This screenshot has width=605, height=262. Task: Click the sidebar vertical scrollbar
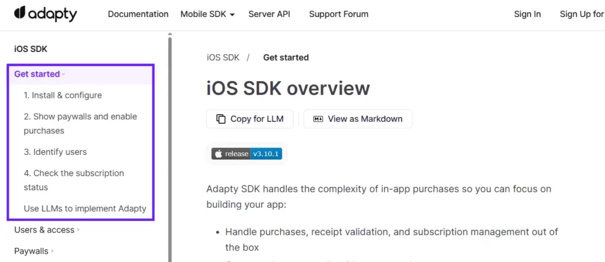[170, 148]
